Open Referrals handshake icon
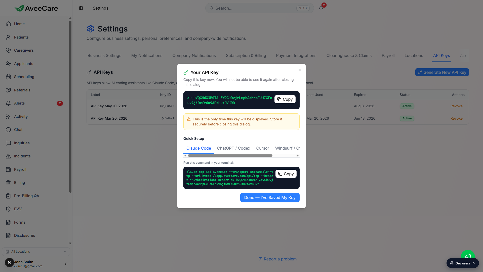The height and width of the screenshot is (272, 483). 8,90
